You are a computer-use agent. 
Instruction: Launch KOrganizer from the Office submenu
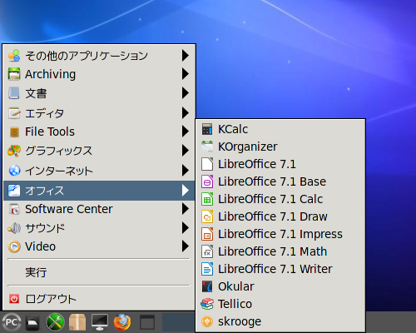point(280,147)
